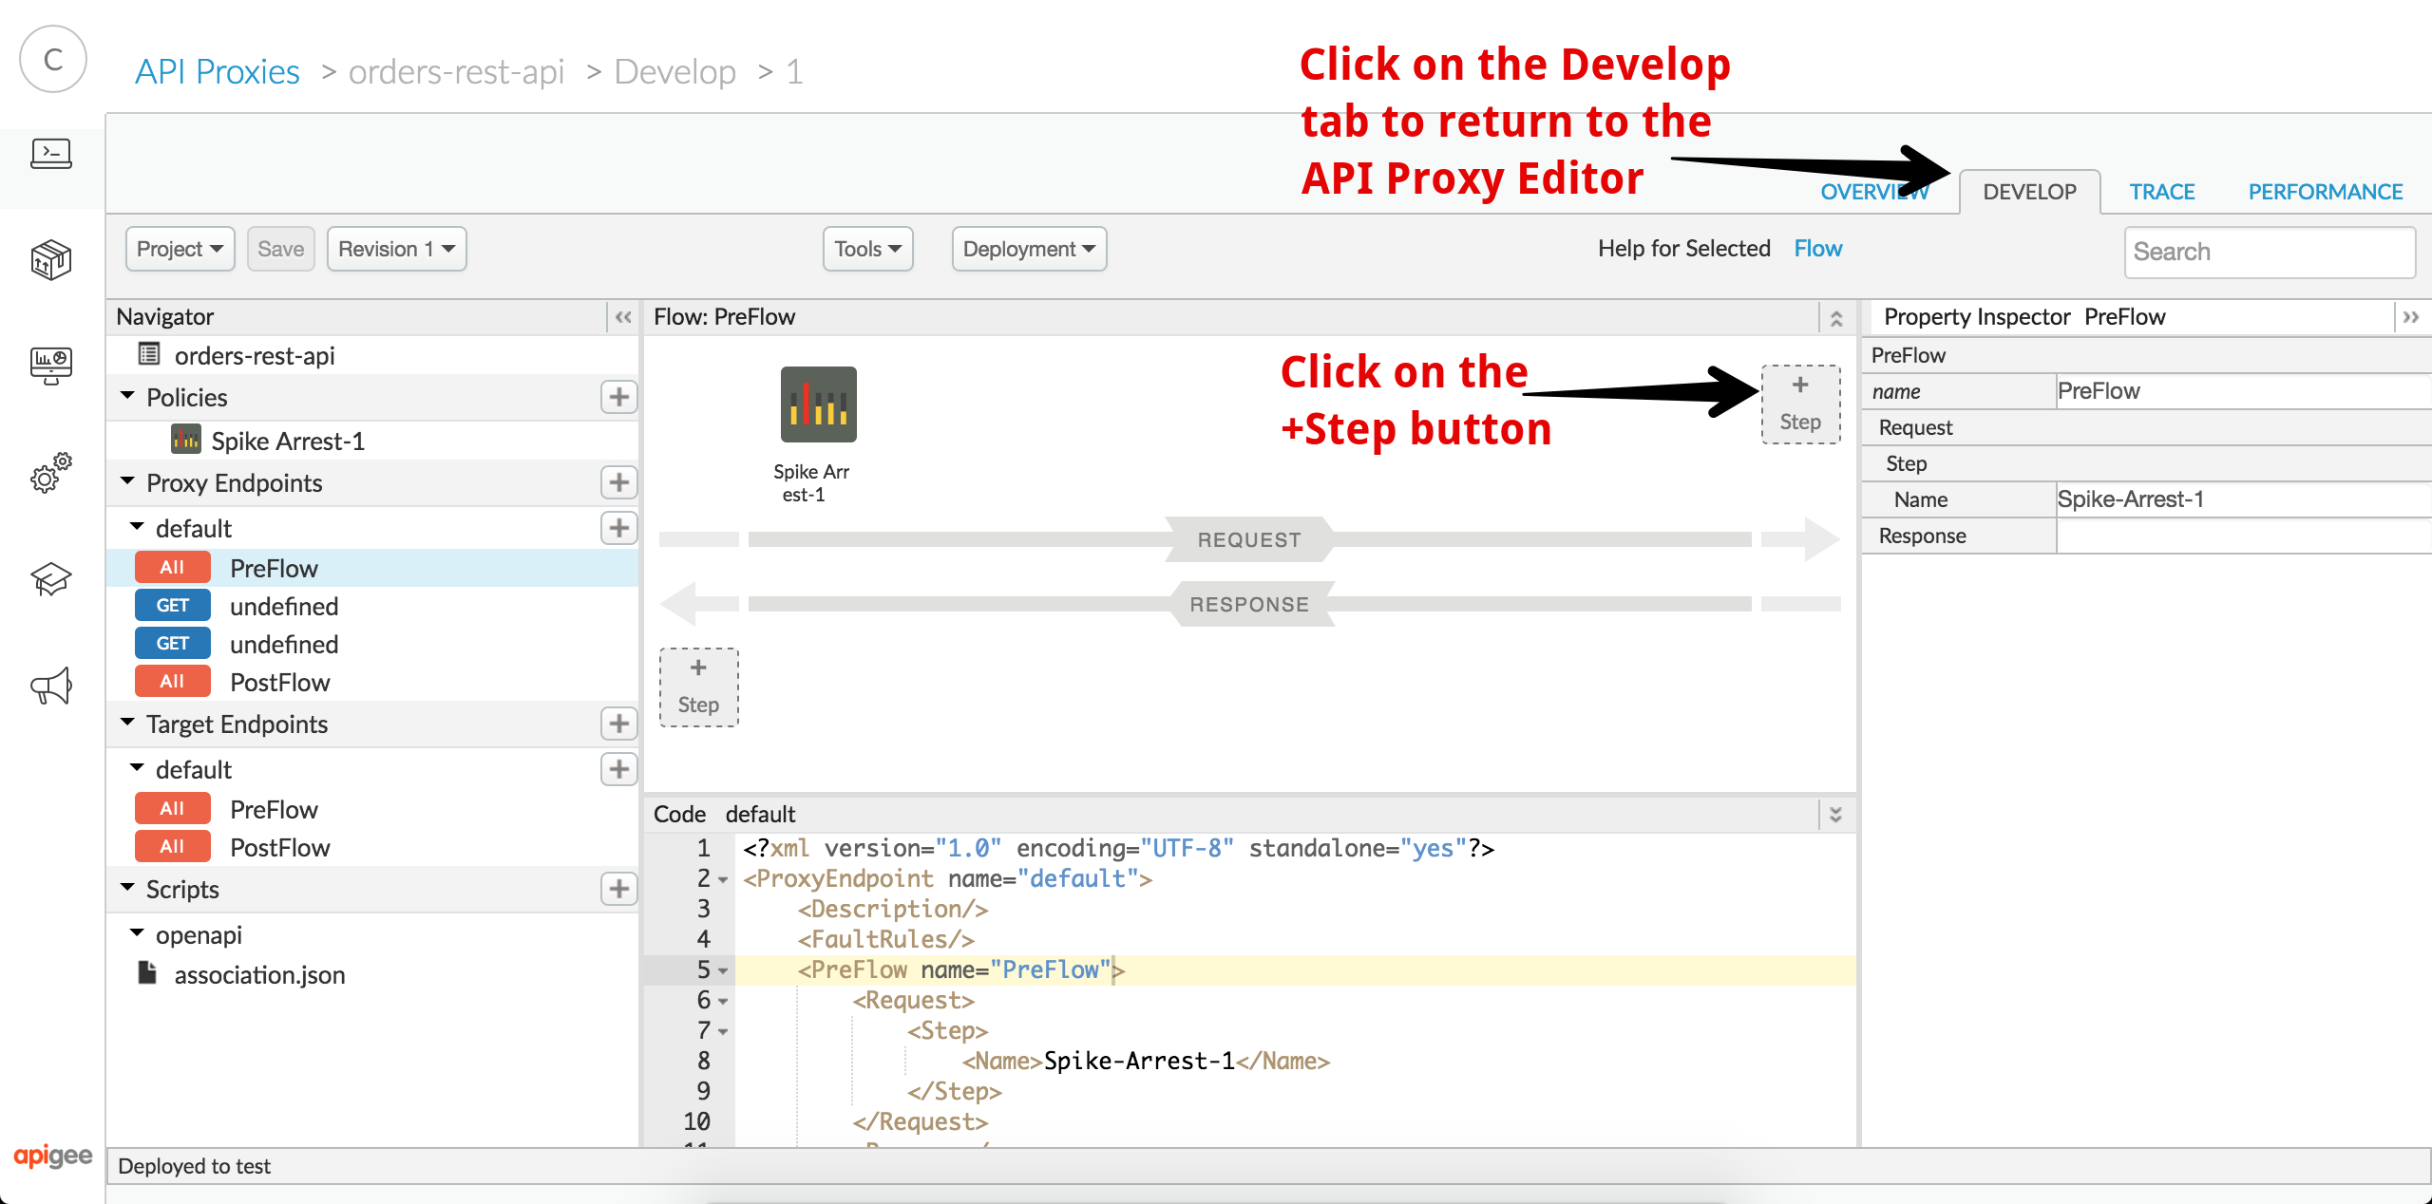
Task: Add a proxy endpoint with plus icon
Action: coord(619,482)
